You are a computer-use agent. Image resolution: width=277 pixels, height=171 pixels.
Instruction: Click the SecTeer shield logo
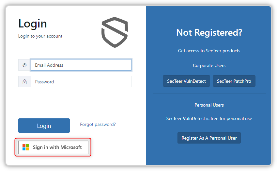pyautogui.click(x=115, y=32)
